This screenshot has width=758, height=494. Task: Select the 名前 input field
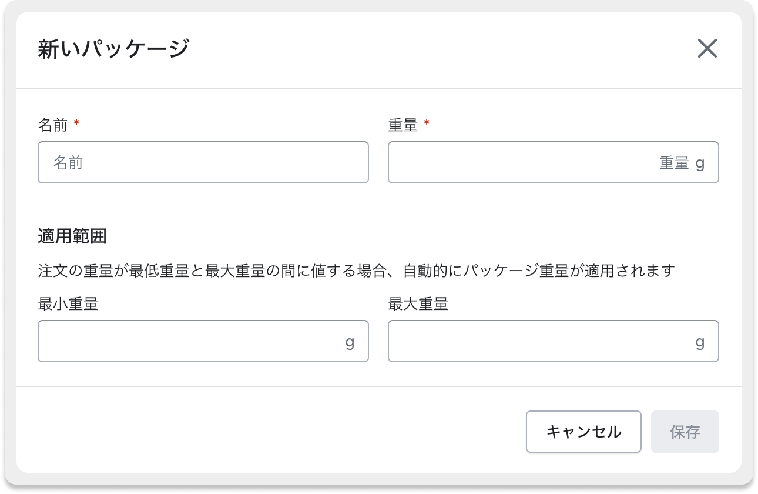click(x=203, y=162)
